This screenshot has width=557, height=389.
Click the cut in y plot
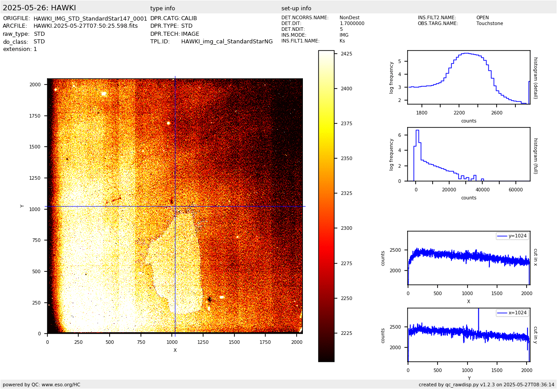click(x=468, y=334)
